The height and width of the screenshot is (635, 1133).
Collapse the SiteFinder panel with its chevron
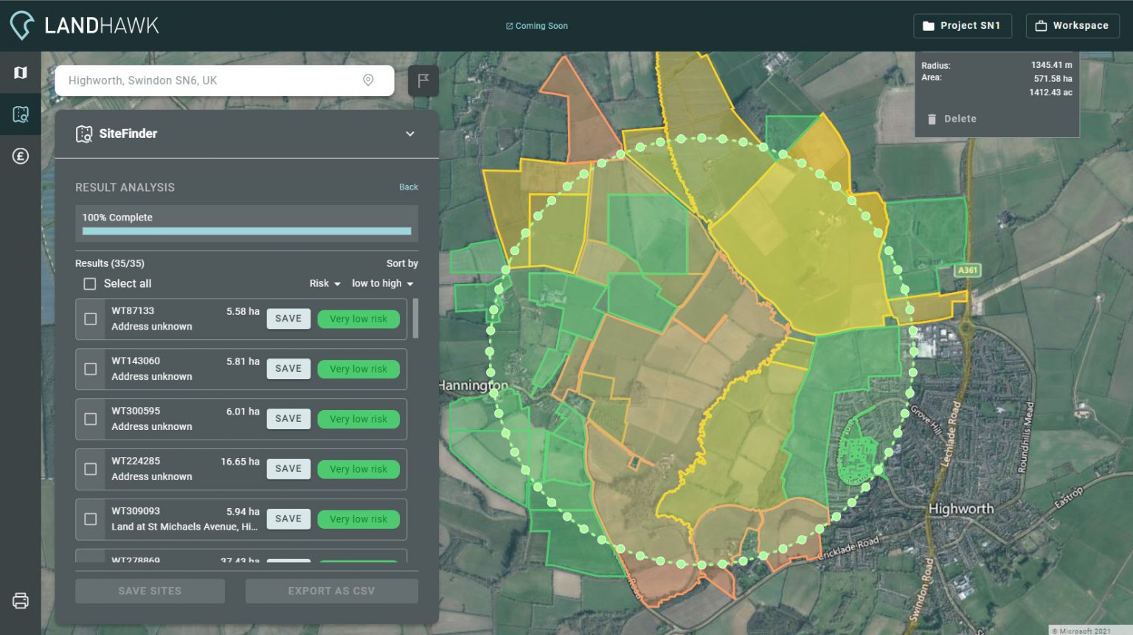pyautogui.click(x=410, y=133)
